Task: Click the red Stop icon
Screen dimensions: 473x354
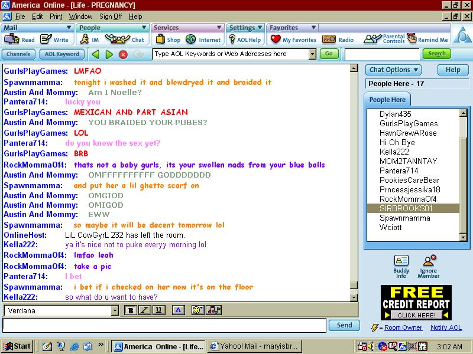Action: click(x=123, y=54)
